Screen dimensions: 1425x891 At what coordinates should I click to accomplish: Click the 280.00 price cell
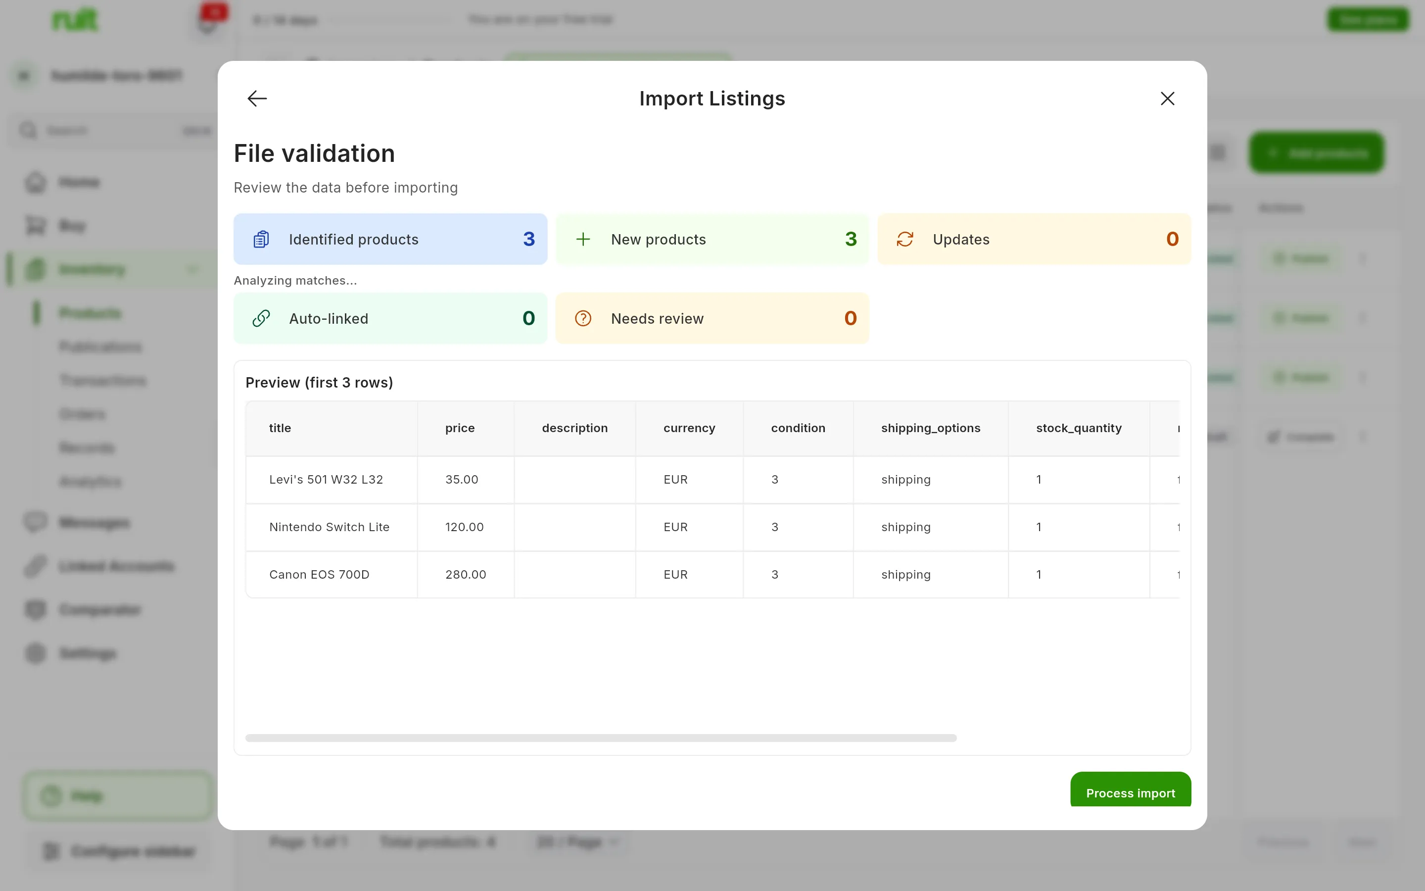click(466, 575)
